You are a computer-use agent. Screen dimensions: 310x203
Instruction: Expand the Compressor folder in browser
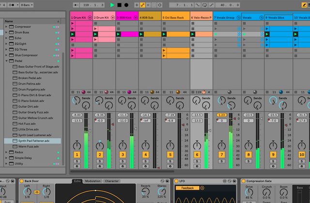(x=6, y=27)
